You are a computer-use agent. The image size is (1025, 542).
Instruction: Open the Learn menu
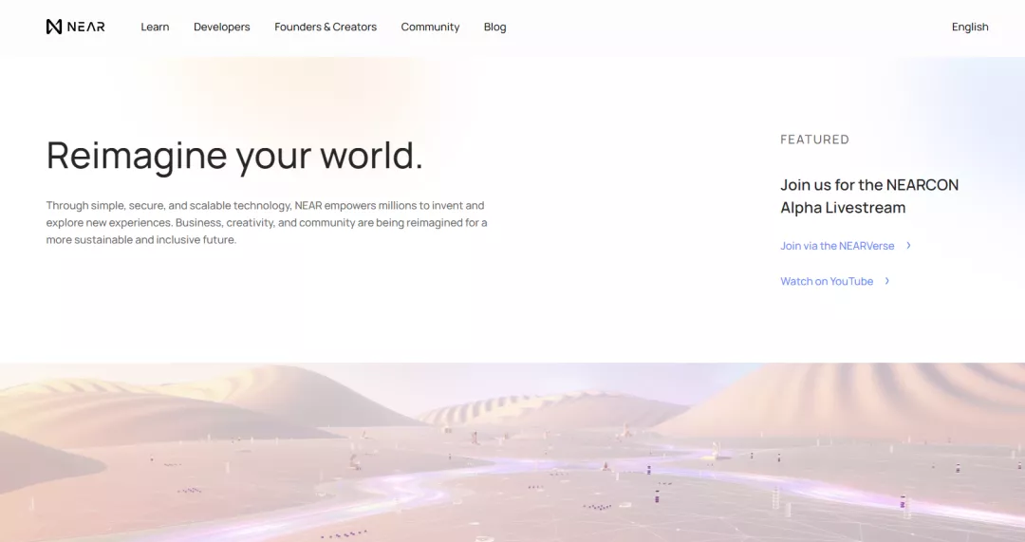(155, 27)
